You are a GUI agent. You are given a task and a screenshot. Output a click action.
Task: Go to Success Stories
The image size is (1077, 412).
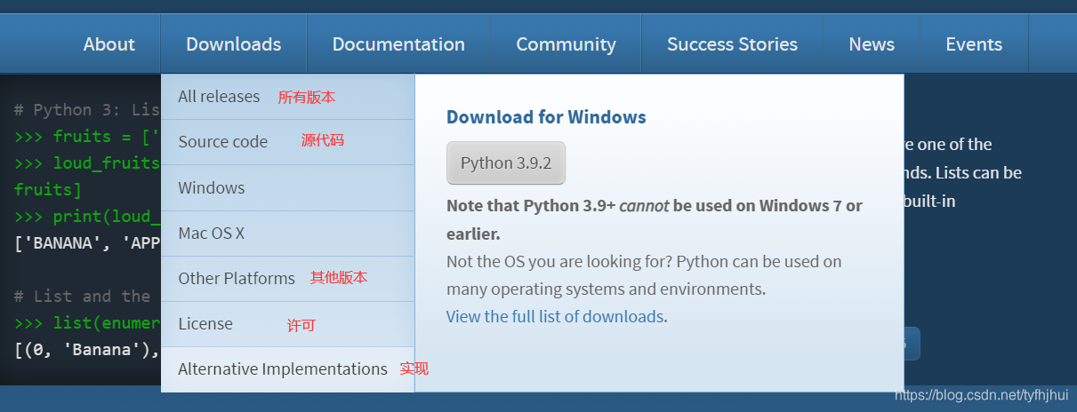[732, 44]
